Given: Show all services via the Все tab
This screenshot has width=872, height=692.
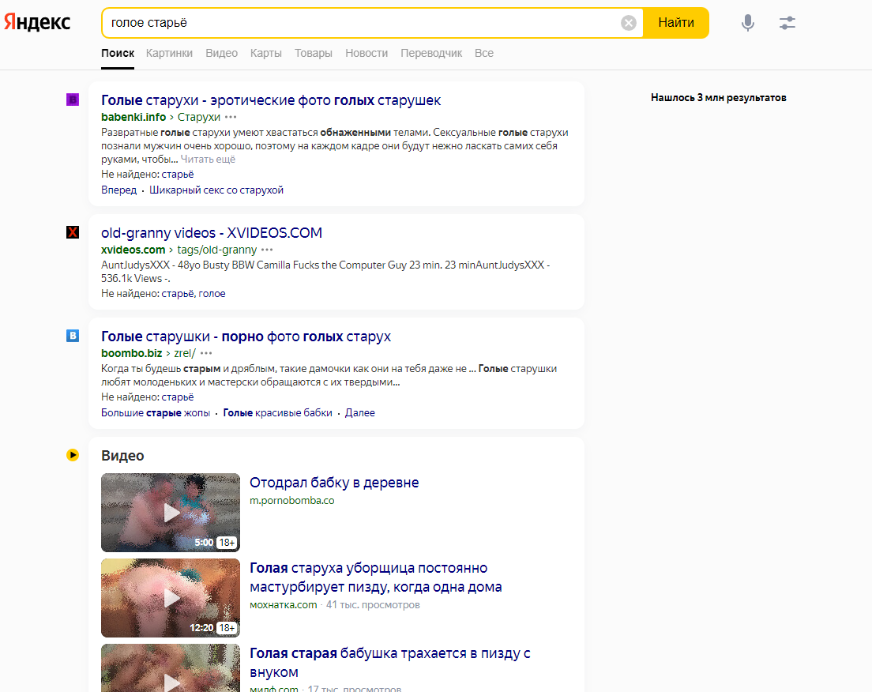Looking at the screenshot, I should click(x=484, y=54).
